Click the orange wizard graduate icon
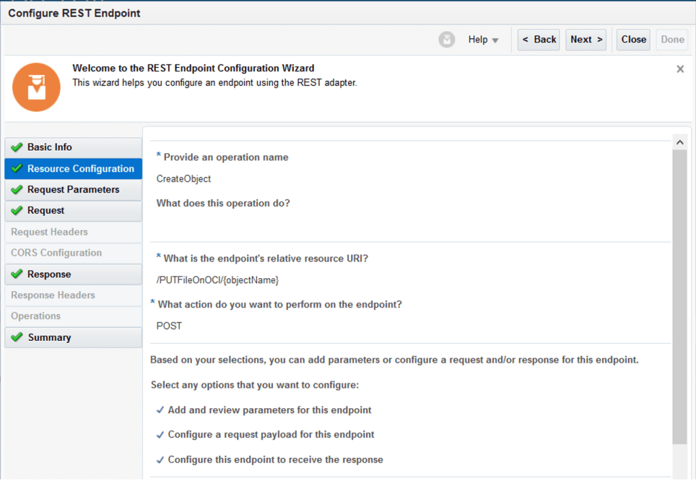 [37, 88]
